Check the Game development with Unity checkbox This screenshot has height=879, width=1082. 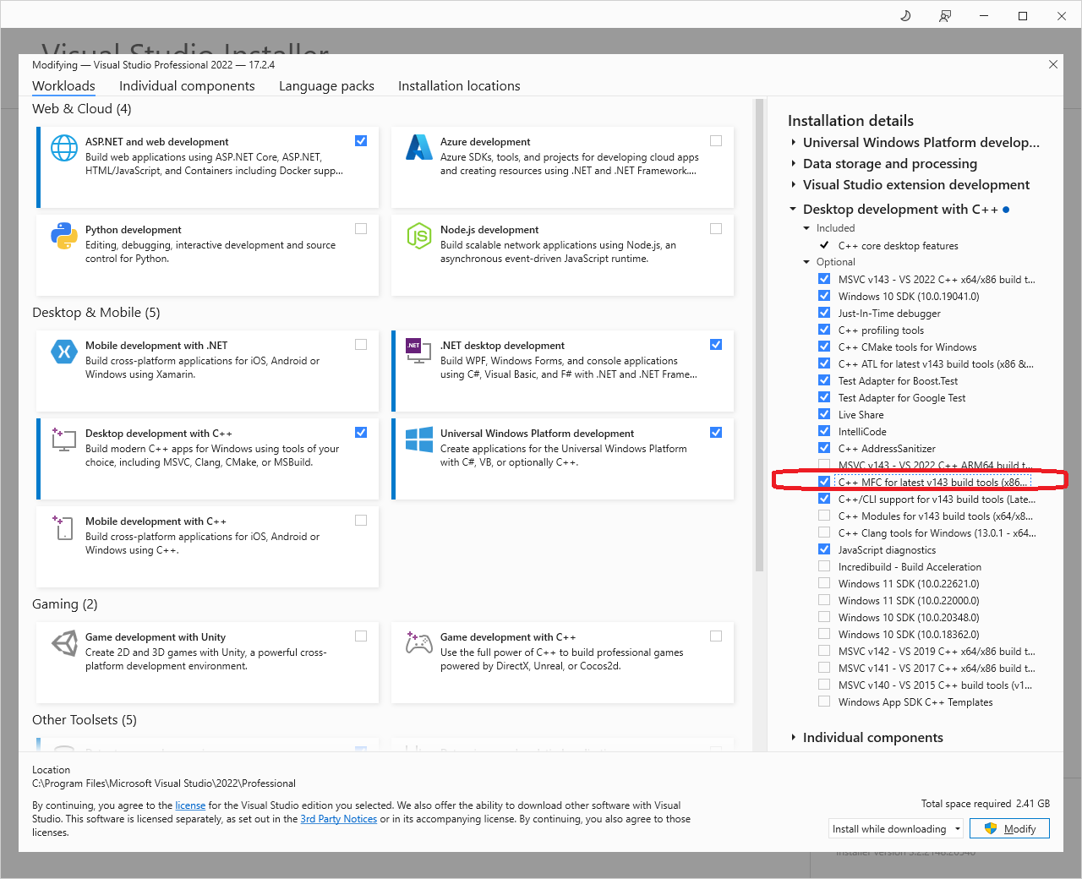pyautogui.click(x=361, y=636)
